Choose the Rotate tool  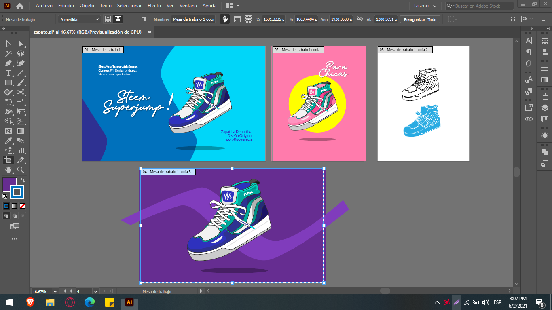click(x=8, y=102)
